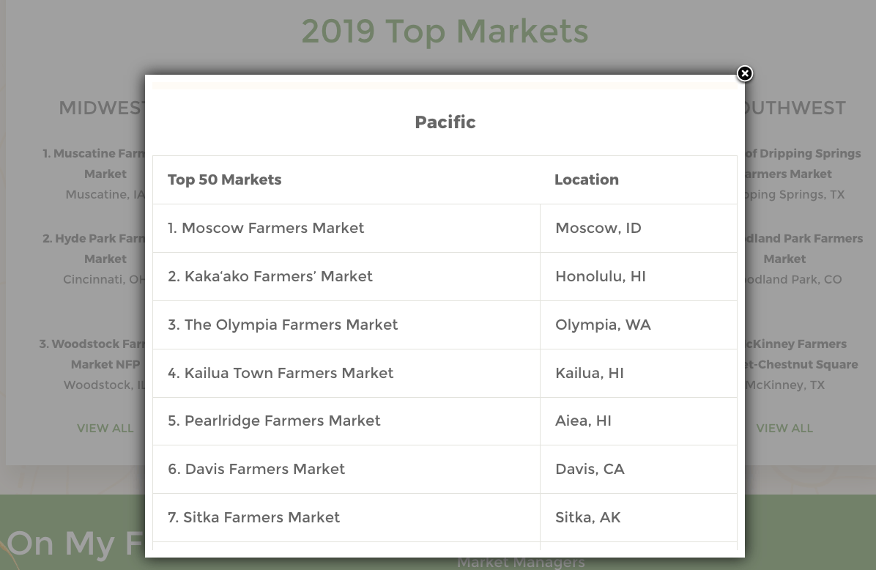Click the Pacific popup heading

tap(445, 122)
